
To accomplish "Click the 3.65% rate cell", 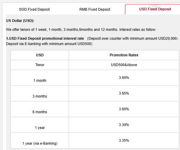I will [124, 93].
